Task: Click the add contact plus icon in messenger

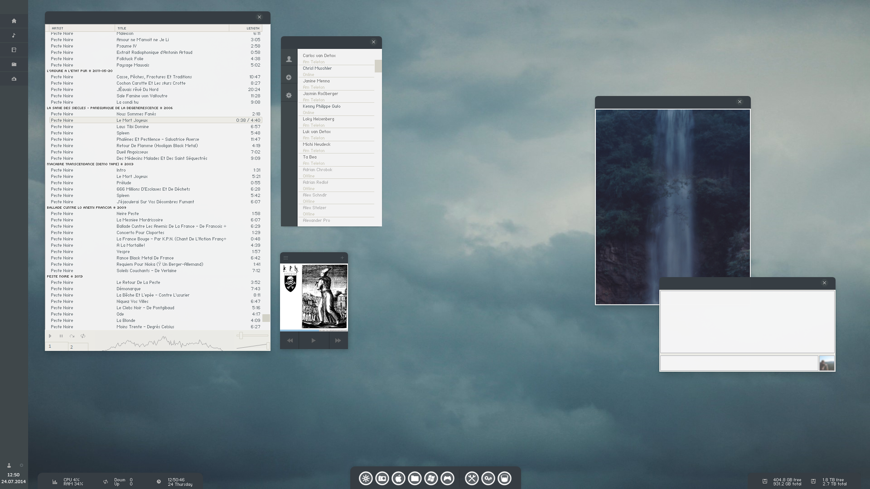Action: 289,77
